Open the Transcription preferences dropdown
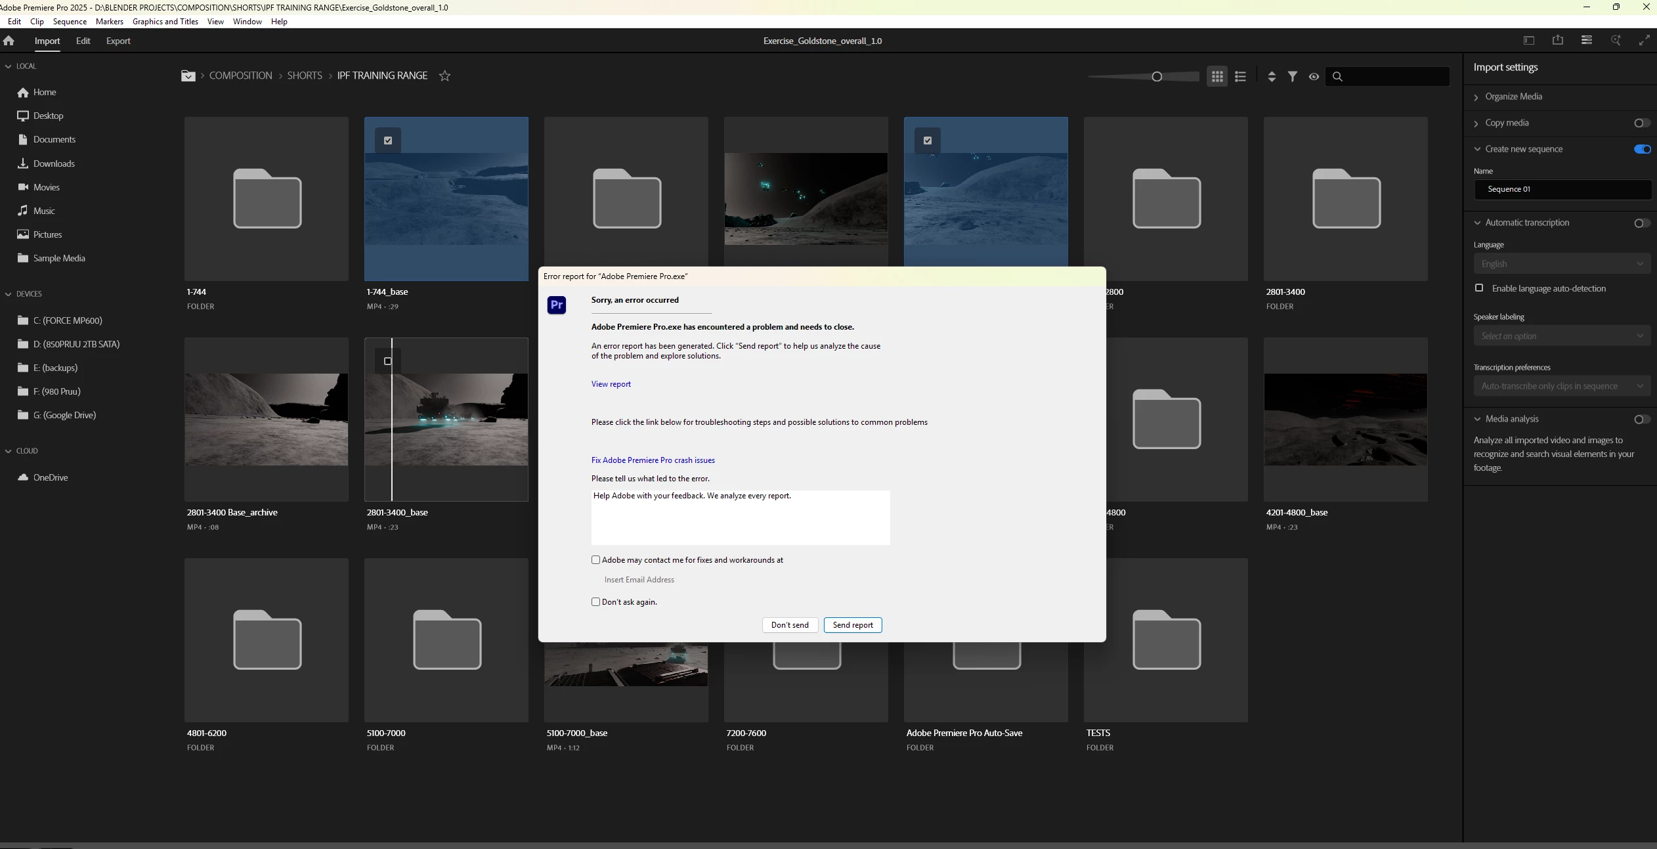 [x=1561, y=386]
